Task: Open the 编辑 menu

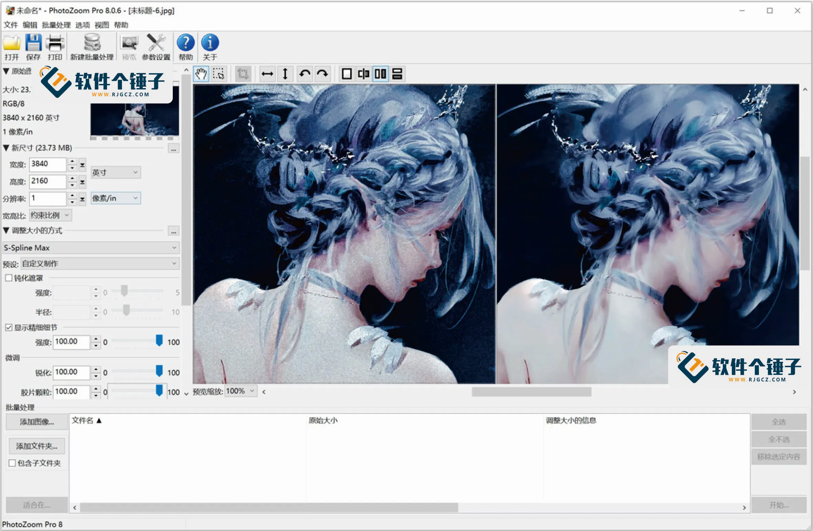Action: click(x=30, y=25)
